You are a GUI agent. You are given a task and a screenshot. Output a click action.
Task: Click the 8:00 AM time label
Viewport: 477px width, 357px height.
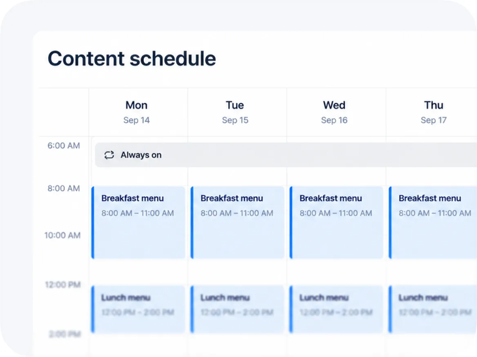64,189
